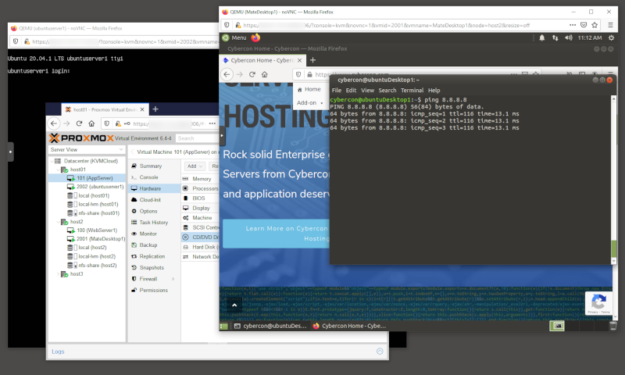This screenshot has height=375, width=625.
Task: Open the Server View dropdown in Proxmox
Action: [87, 150]
